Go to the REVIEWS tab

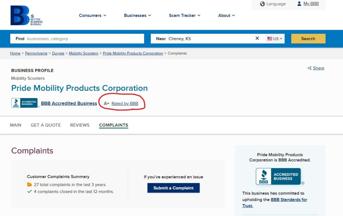pyautogui.click(x=80, y=125)
